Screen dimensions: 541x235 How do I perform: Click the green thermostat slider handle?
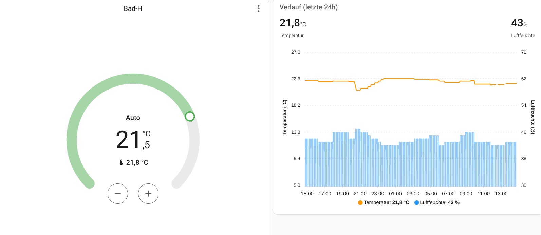tap(190, 117)
